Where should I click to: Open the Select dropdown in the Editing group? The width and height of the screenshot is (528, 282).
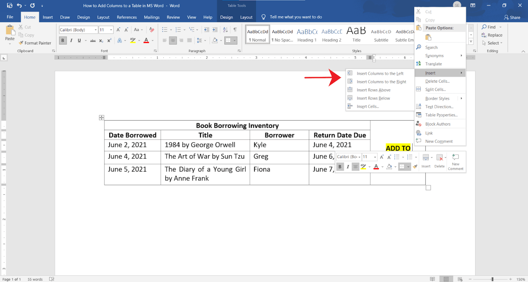point(492,43)
